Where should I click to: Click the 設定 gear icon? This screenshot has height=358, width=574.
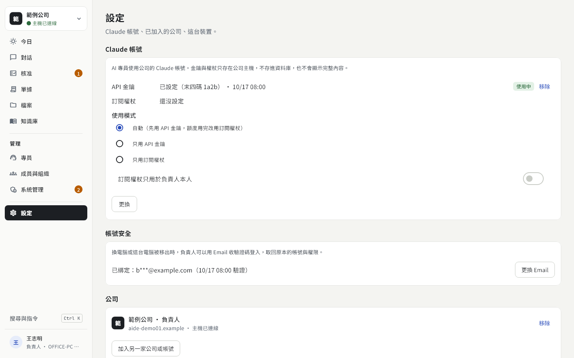13,213
